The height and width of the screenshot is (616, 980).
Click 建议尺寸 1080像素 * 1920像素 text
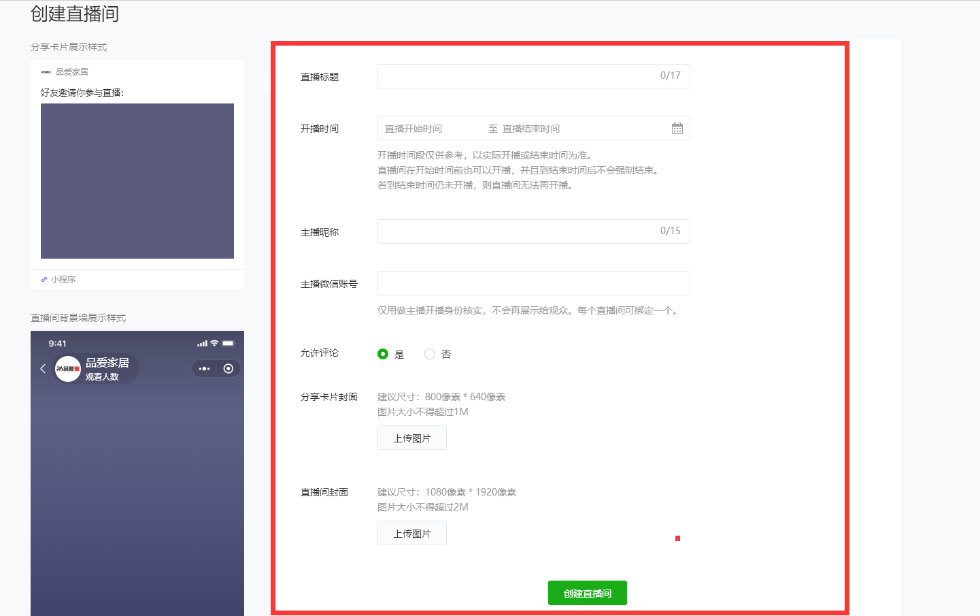447,492
